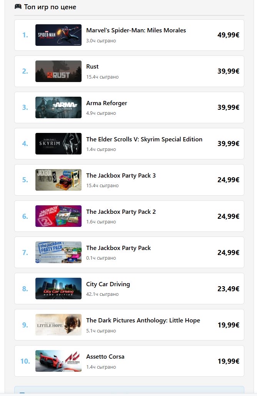Click the Rust game cover image
Viewport: 257px width, 396px height.
click(x=58, y=71)
